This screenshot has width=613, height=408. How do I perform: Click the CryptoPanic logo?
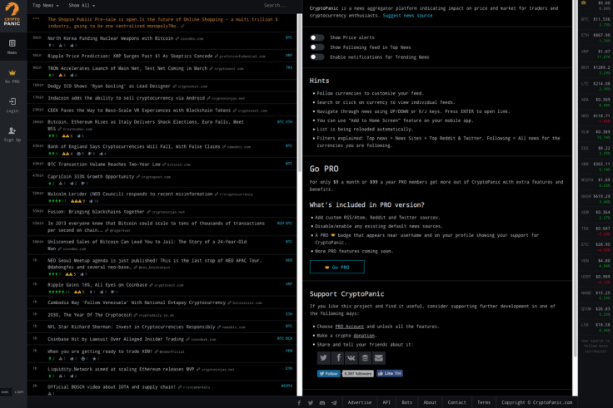12,13
